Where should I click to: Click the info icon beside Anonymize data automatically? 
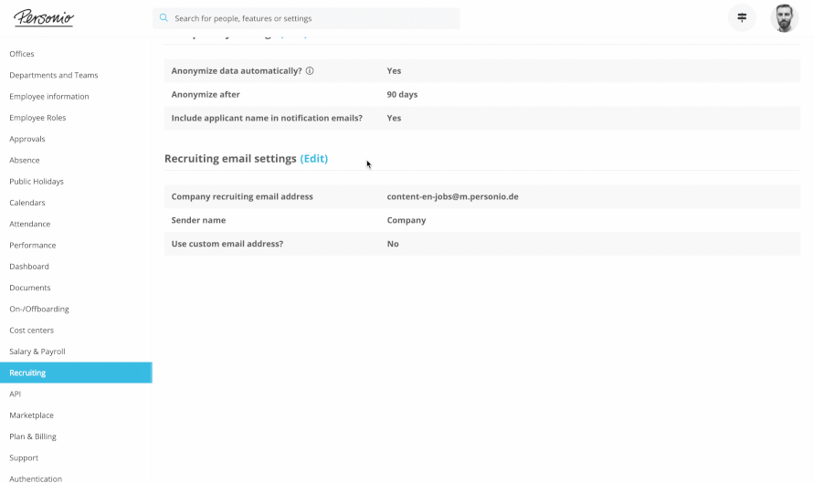tap(310, 71)
